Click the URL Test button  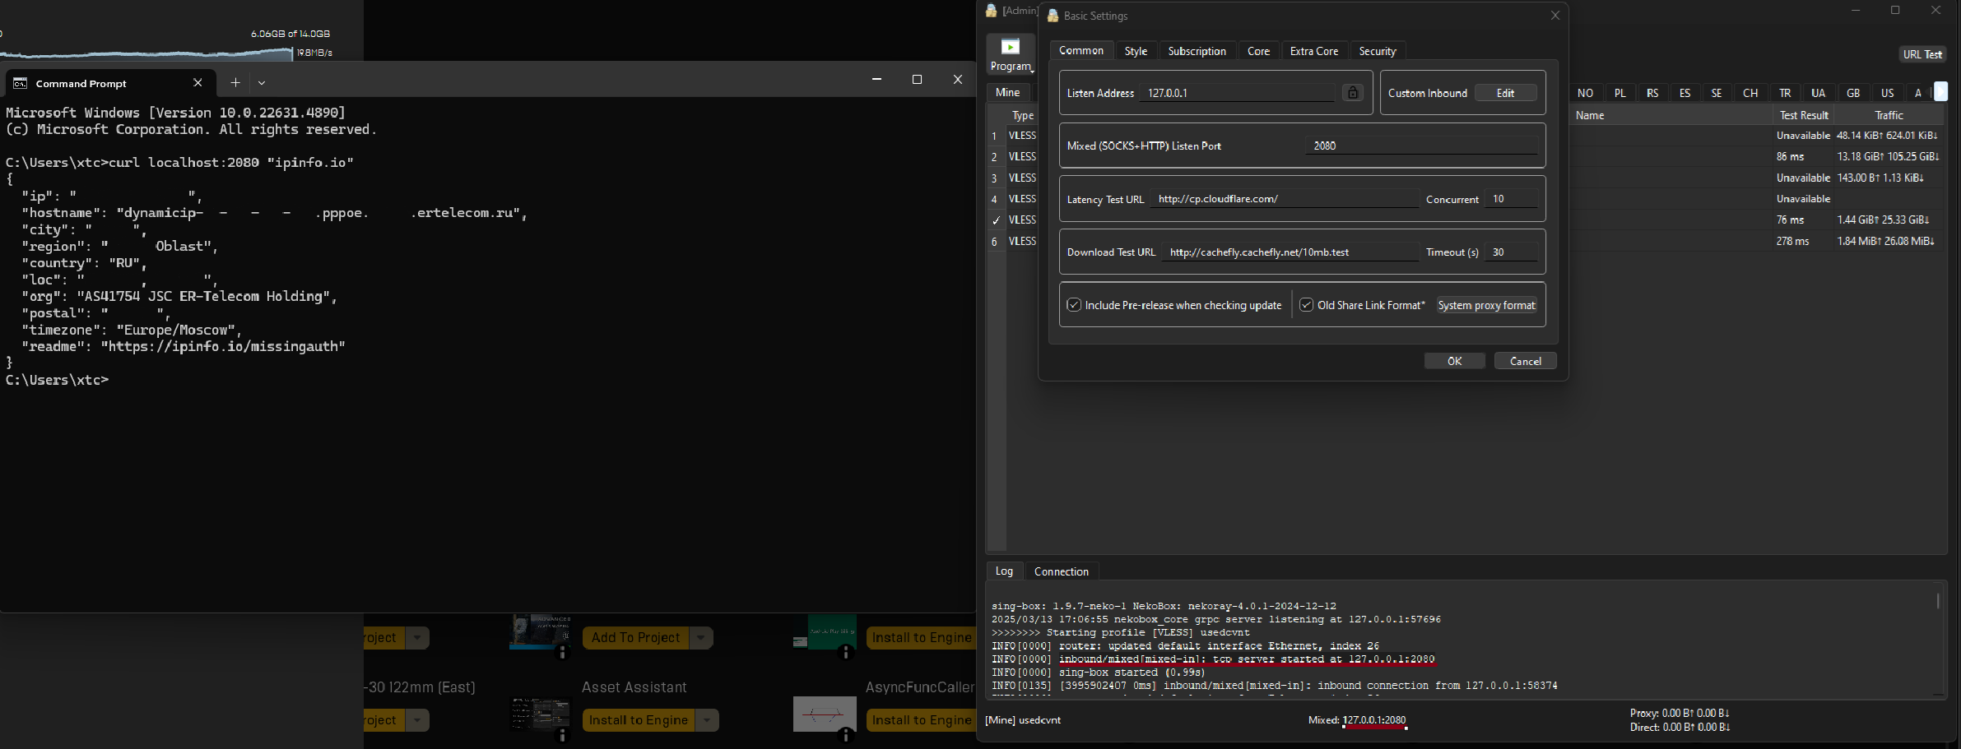tap(1922, 54)
